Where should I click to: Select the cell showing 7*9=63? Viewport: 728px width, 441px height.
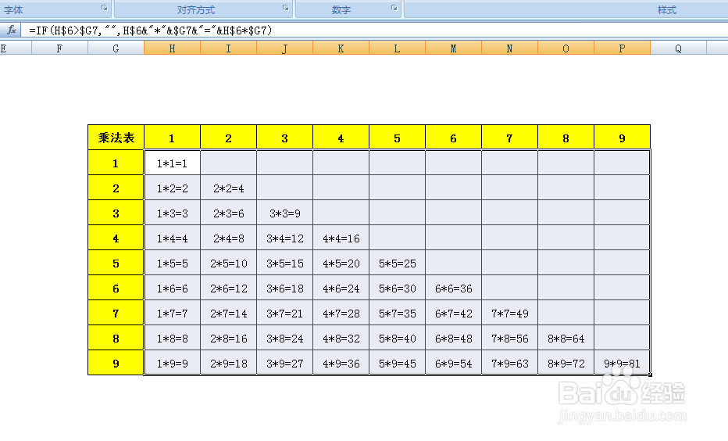(509, 363)
